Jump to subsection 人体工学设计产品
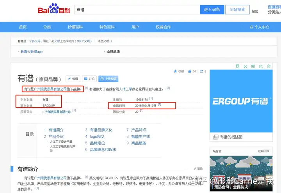The height and width of the screenshot is (193, 281). pos(61,142)
